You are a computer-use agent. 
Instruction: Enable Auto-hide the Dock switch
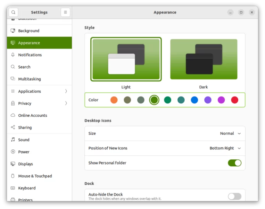point(234,196)
